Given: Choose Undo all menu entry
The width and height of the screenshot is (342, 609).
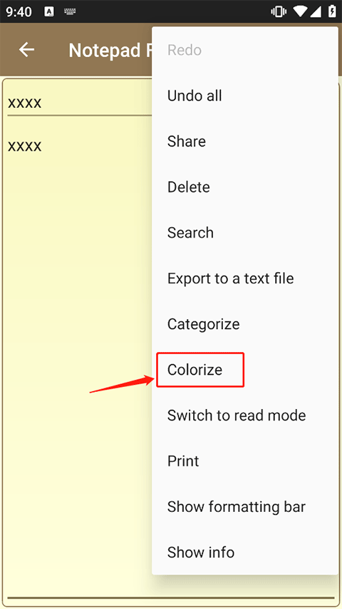Looking at the screenshot, I should tap(245, 96).
